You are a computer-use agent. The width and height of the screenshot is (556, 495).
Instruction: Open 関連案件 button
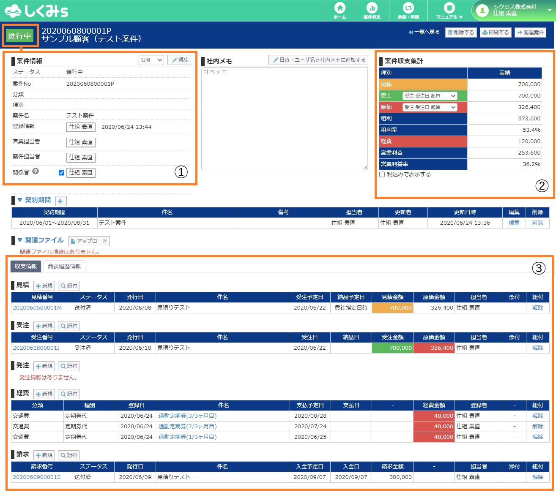(x=530, y=33)
